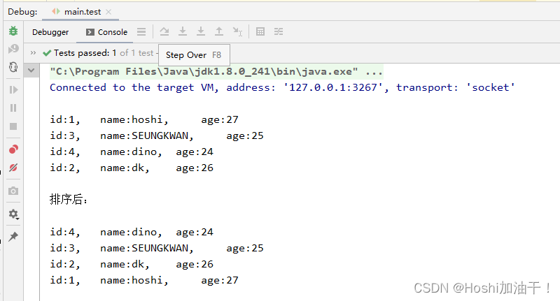Viewport: 560px width, 301px height.
Task: Click the pin tab icon
Action: [x=13, y=237]
